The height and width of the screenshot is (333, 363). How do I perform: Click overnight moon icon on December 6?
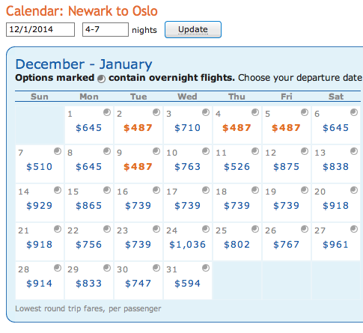[x=354, y=112]
